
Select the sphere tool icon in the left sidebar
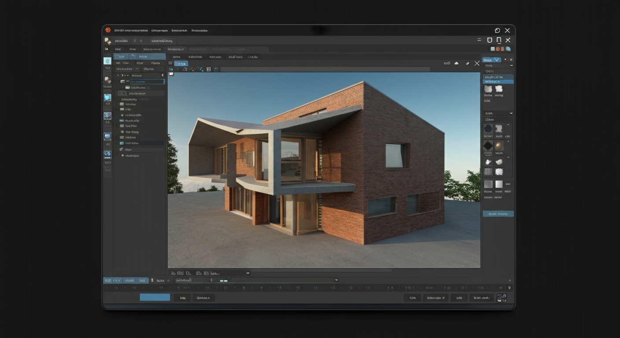107,97
